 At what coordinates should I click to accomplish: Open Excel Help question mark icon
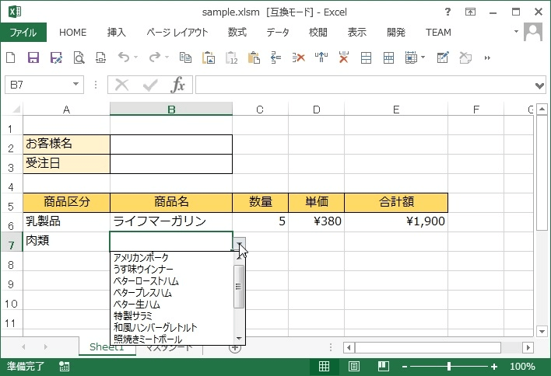pos(447,12)
